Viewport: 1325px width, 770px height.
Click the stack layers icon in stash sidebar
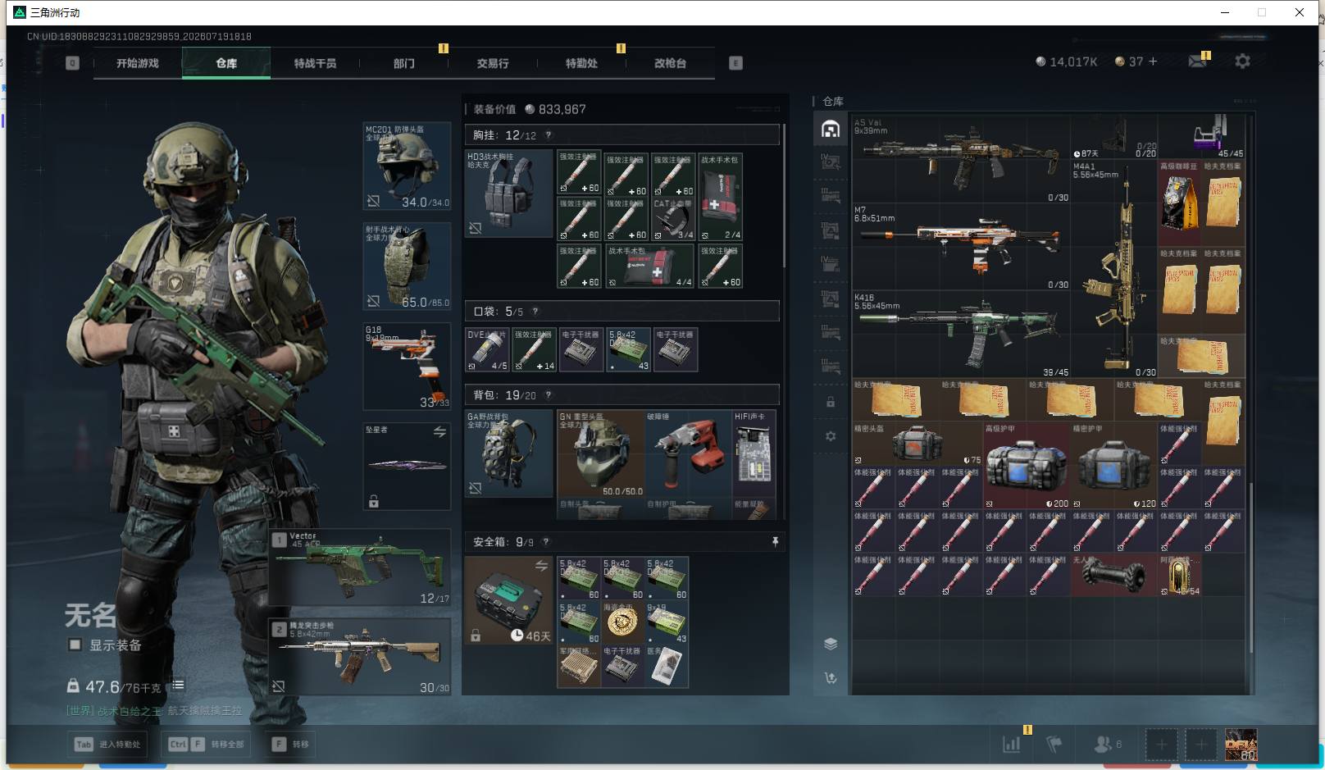(x=831, y=644)
